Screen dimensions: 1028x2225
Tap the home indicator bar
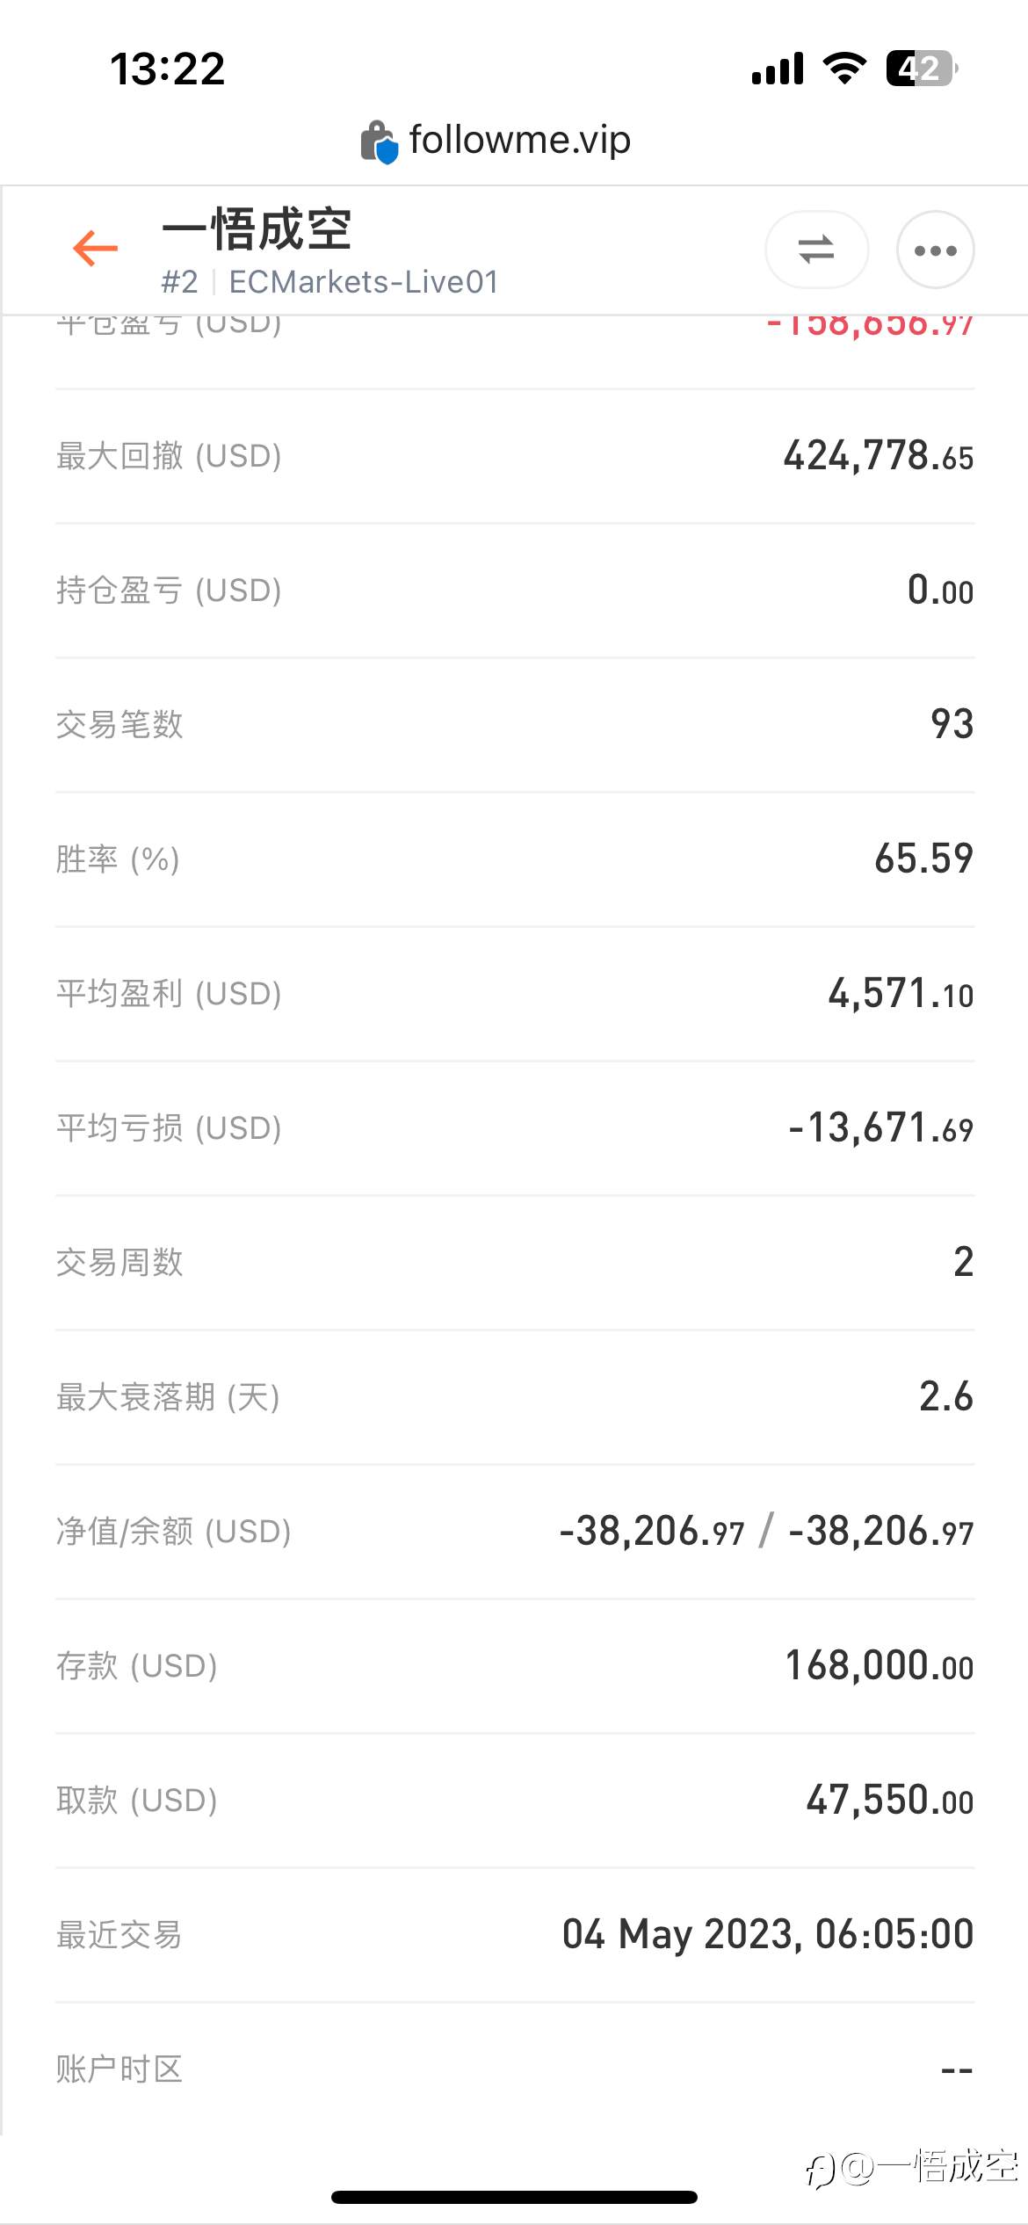tap(514, 2197)
